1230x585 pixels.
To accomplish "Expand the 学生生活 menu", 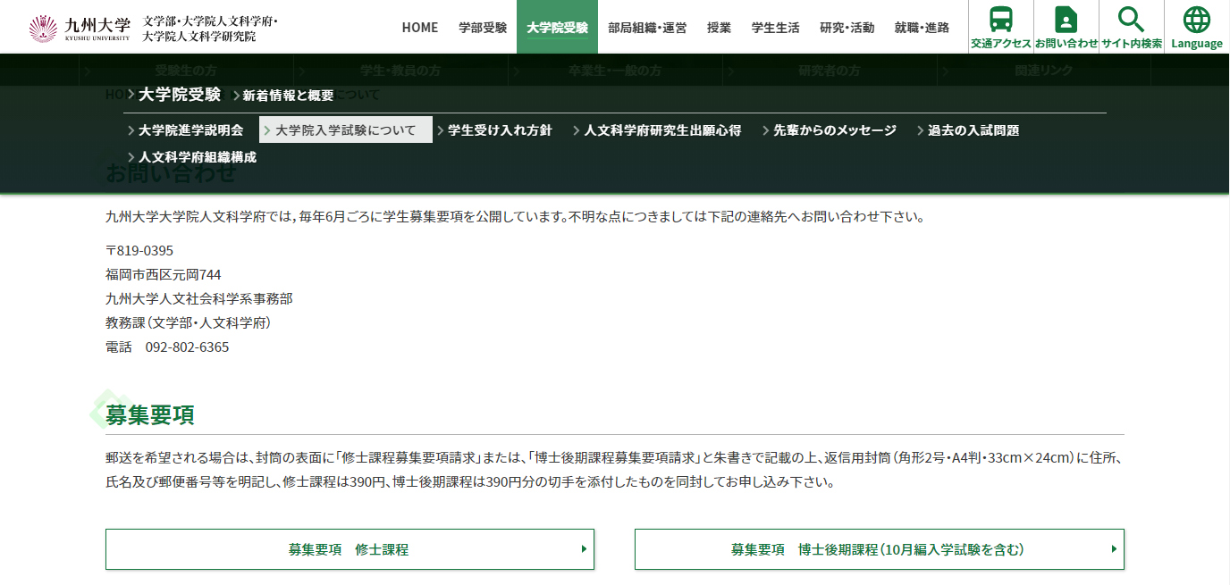I will (775, 28).
